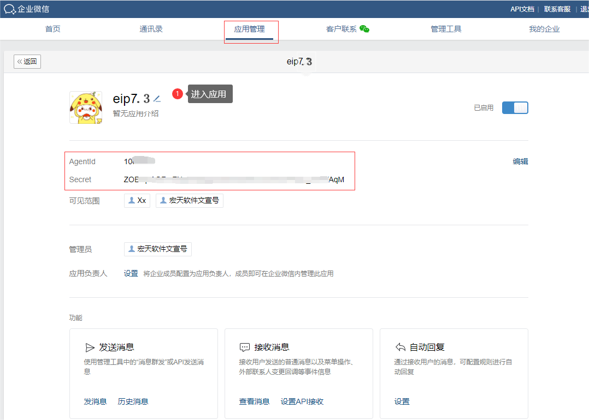The height and width of the screenshot is (420, 589).
Task: Click the reply arrow 自动回复 icon
Action: click(400, 347)
